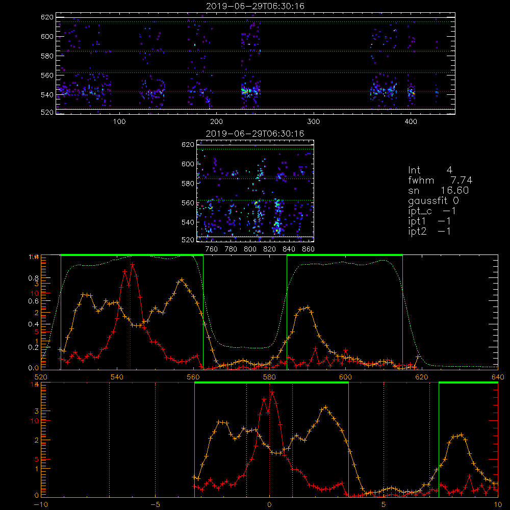Click x-axis label -5 in bottom plot
510x510 pixels.
tap(155, 505)
